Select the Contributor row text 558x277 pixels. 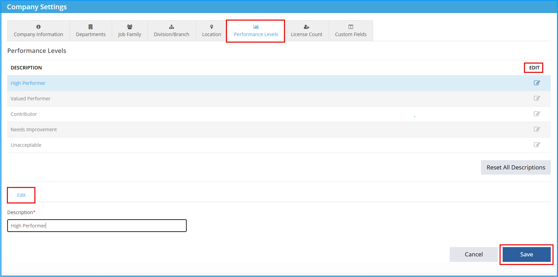24,114
